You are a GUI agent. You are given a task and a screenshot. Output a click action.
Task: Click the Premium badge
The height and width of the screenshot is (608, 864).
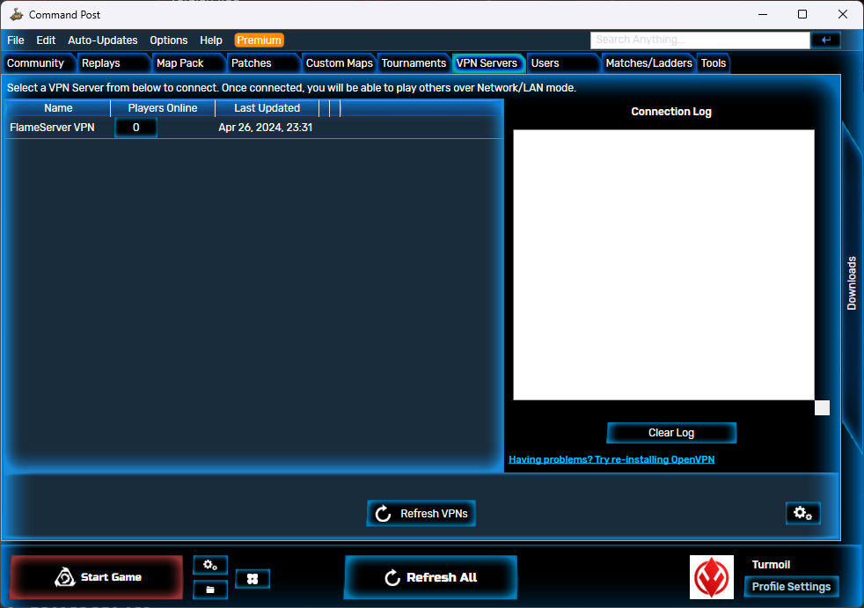pos(259,40)
